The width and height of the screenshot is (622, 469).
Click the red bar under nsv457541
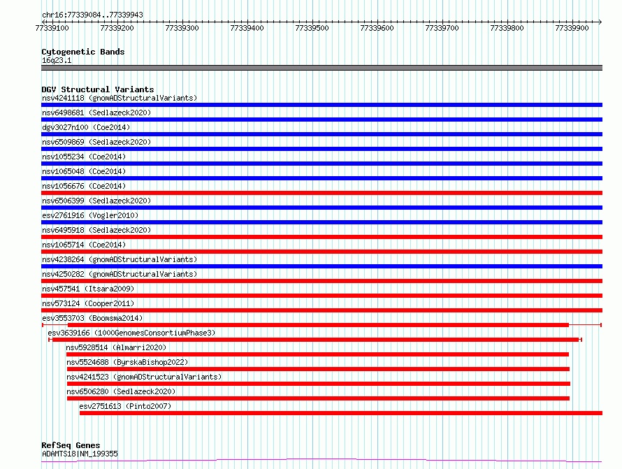321,296
